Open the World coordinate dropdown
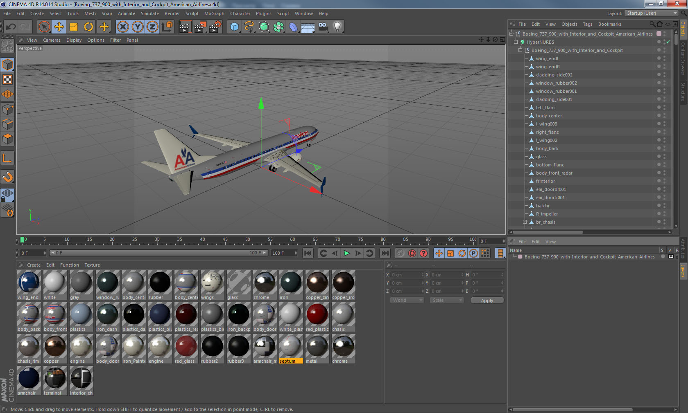The image size is (688, 413). coord(407,300)
